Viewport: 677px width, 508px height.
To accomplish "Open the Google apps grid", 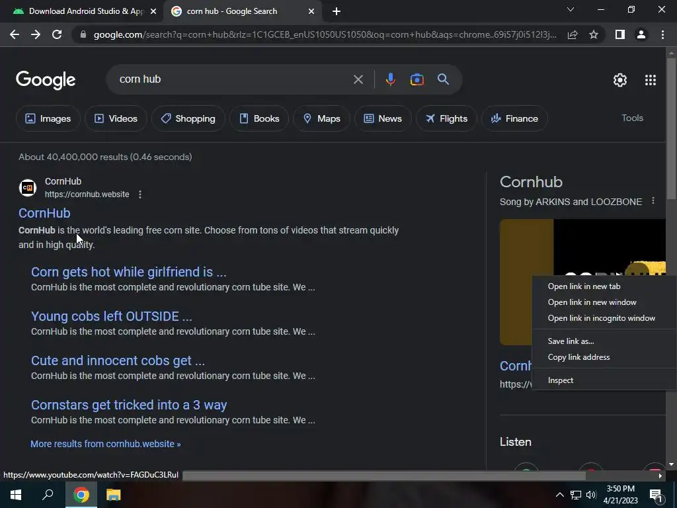I will [651, 80].
